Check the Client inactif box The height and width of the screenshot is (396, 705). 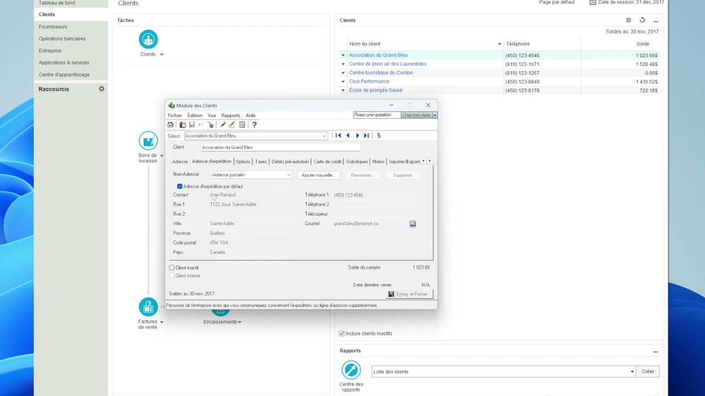pos(172,268)
